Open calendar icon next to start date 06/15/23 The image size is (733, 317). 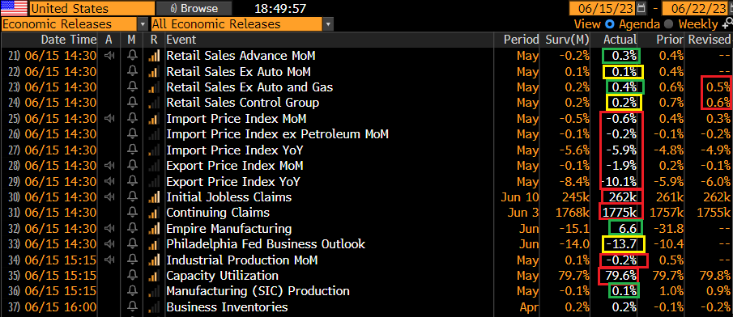(641, 8)
